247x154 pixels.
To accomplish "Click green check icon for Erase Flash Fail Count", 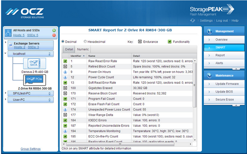I will click(65, 104).
